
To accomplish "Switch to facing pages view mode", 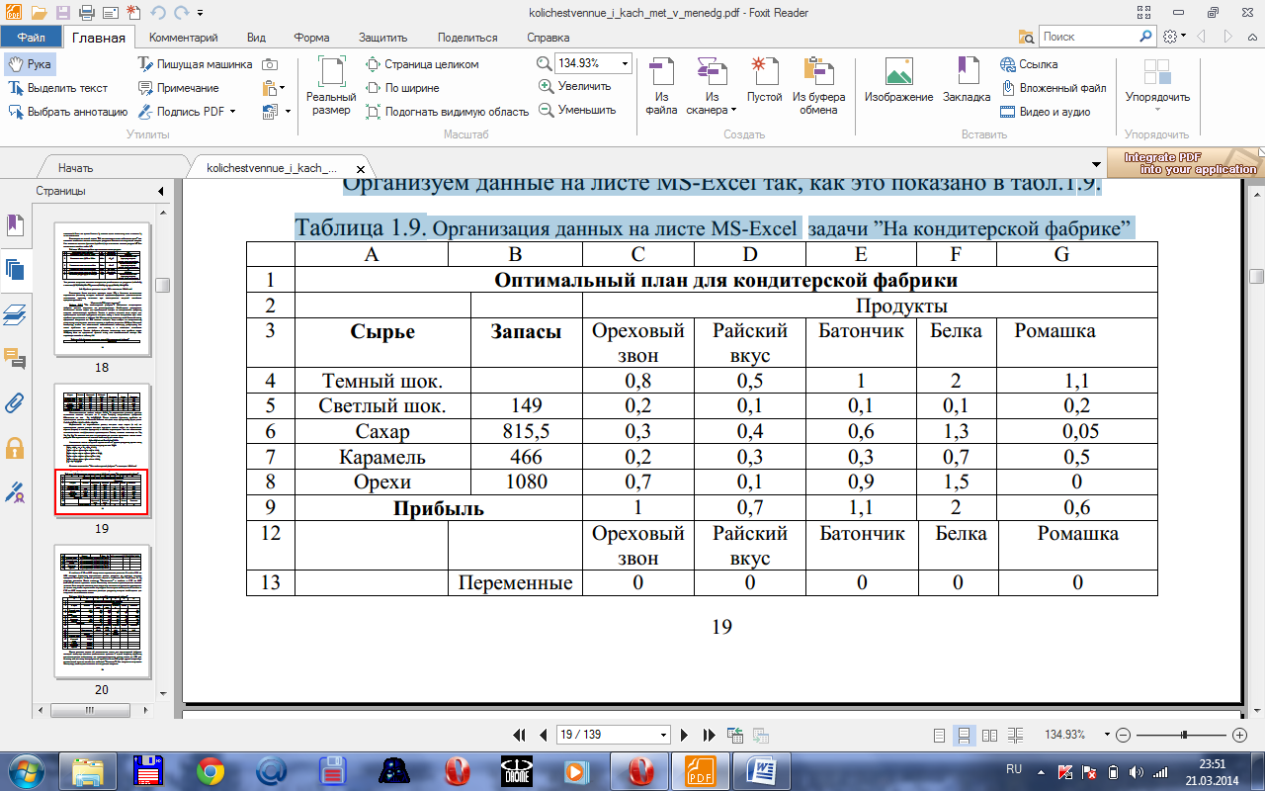I will 989,735.
